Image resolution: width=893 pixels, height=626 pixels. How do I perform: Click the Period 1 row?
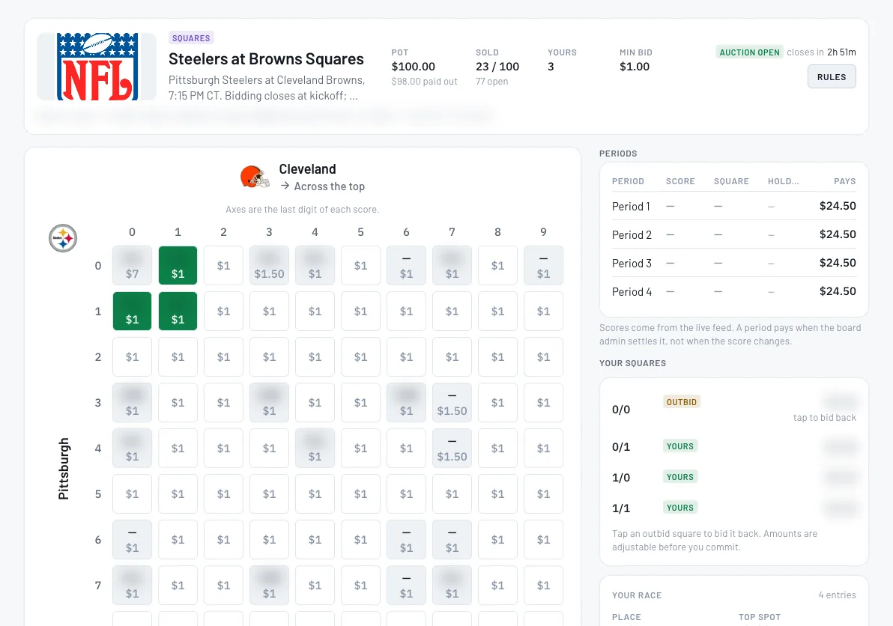pyautogui.click(x=734, y=206)
